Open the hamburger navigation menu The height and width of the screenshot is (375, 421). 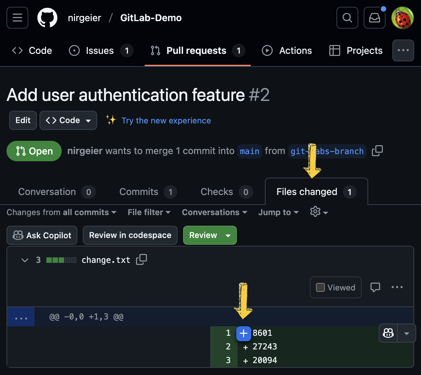click(17, 18)
